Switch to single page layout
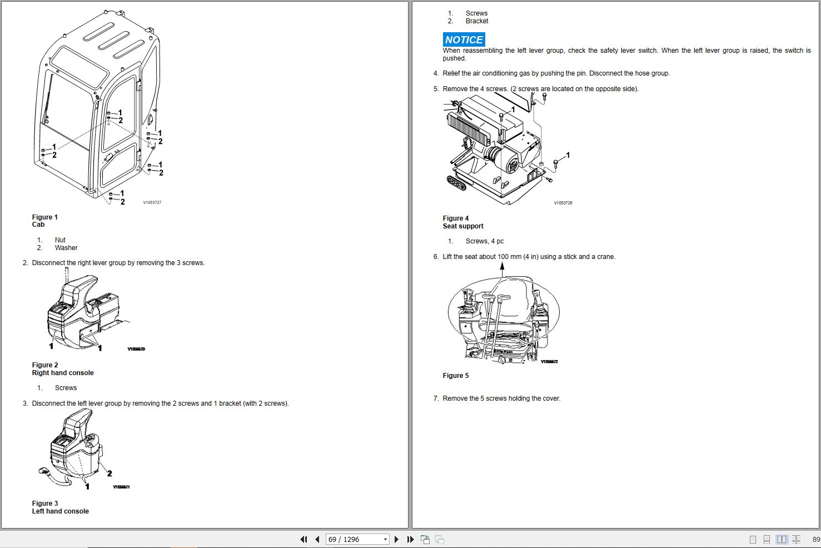821x548 pixels. (753, 539)
